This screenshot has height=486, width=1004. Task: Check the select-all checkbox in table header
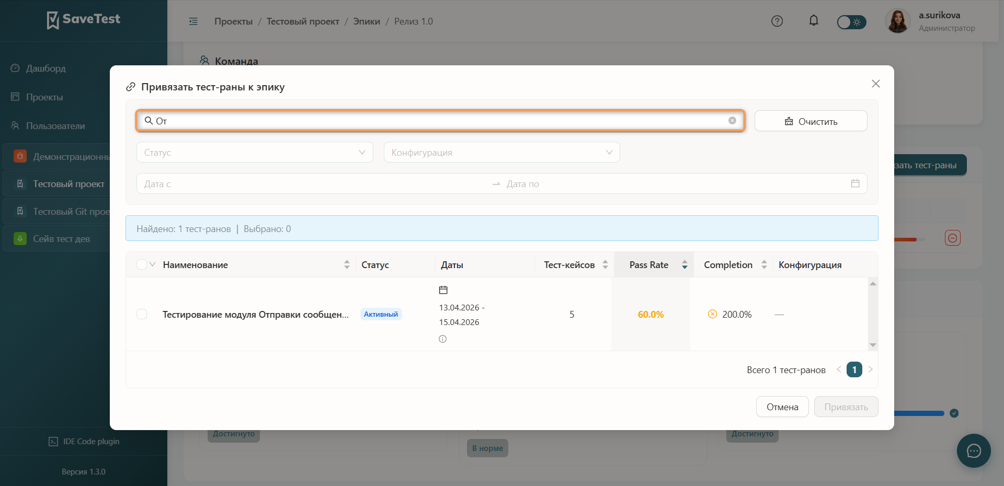click(x=142, y=264)
